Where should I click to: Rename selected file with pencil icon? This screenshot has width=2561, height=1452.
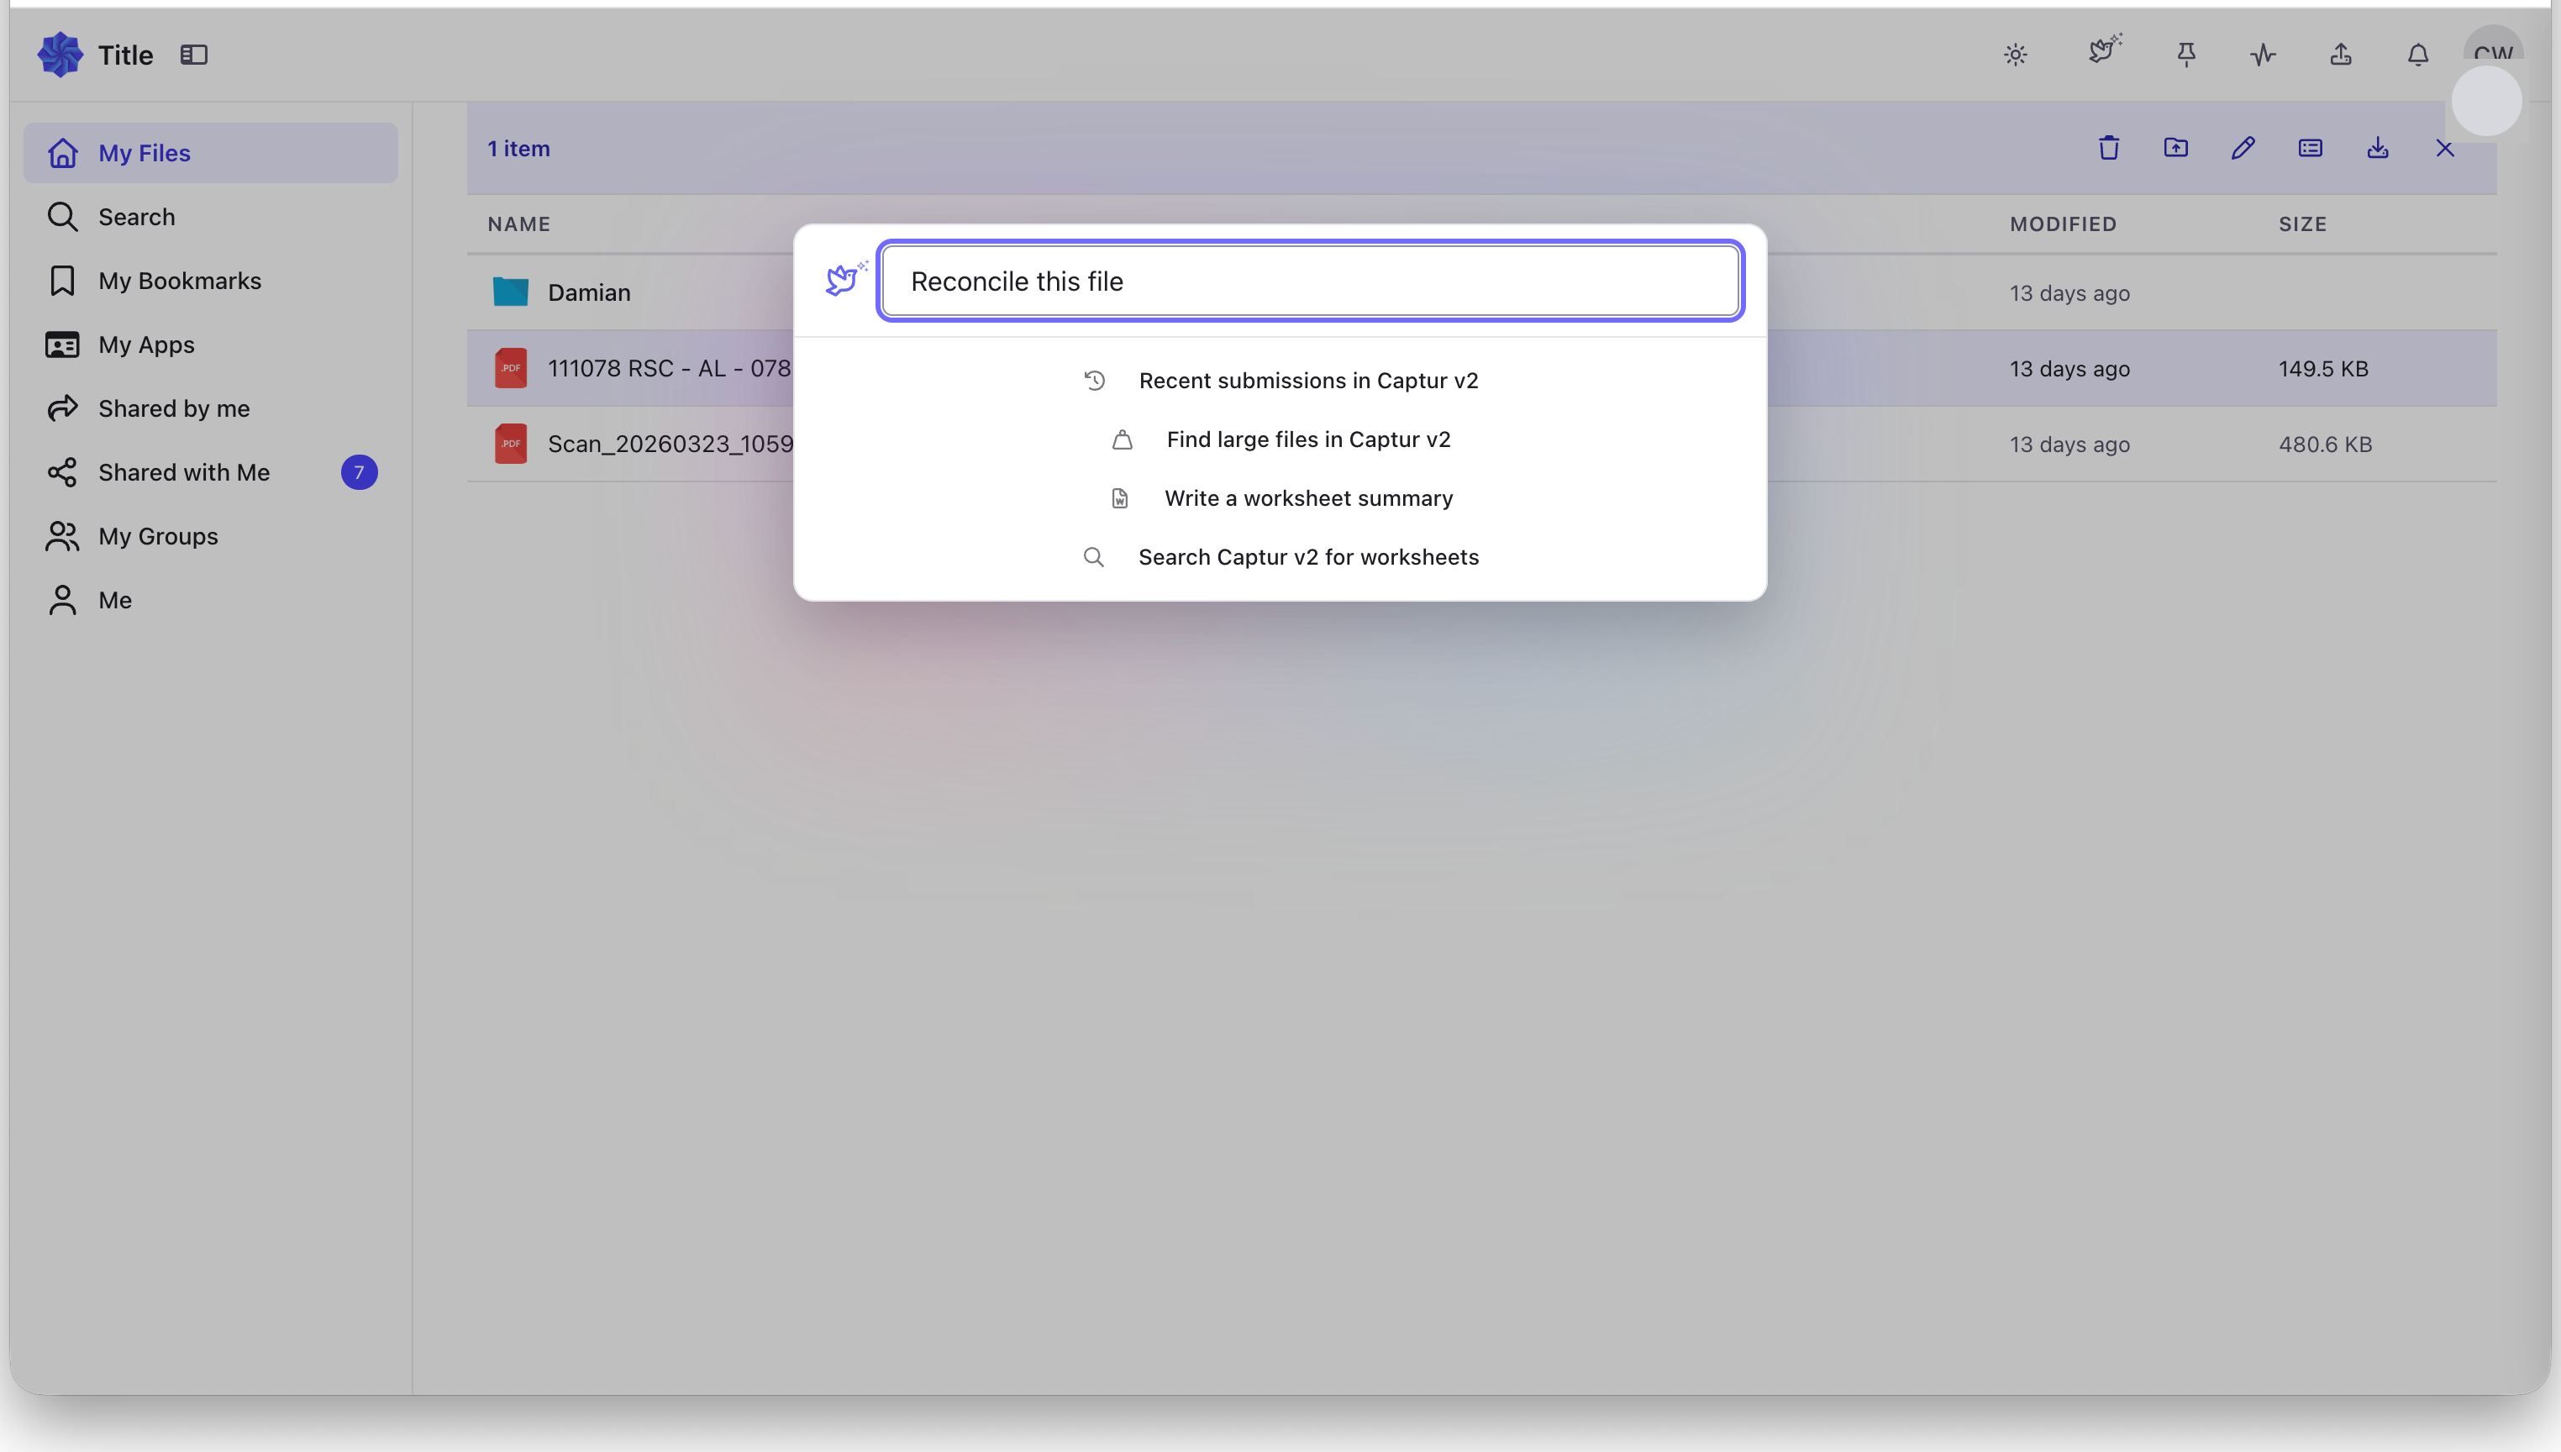(x=2242, y=149)
